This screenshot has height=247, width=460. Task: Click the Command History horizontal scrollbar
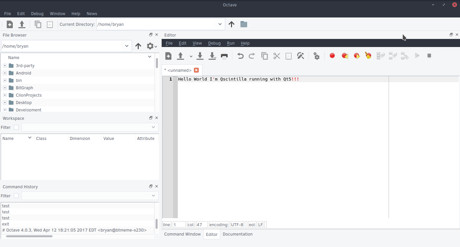[29, 236]
